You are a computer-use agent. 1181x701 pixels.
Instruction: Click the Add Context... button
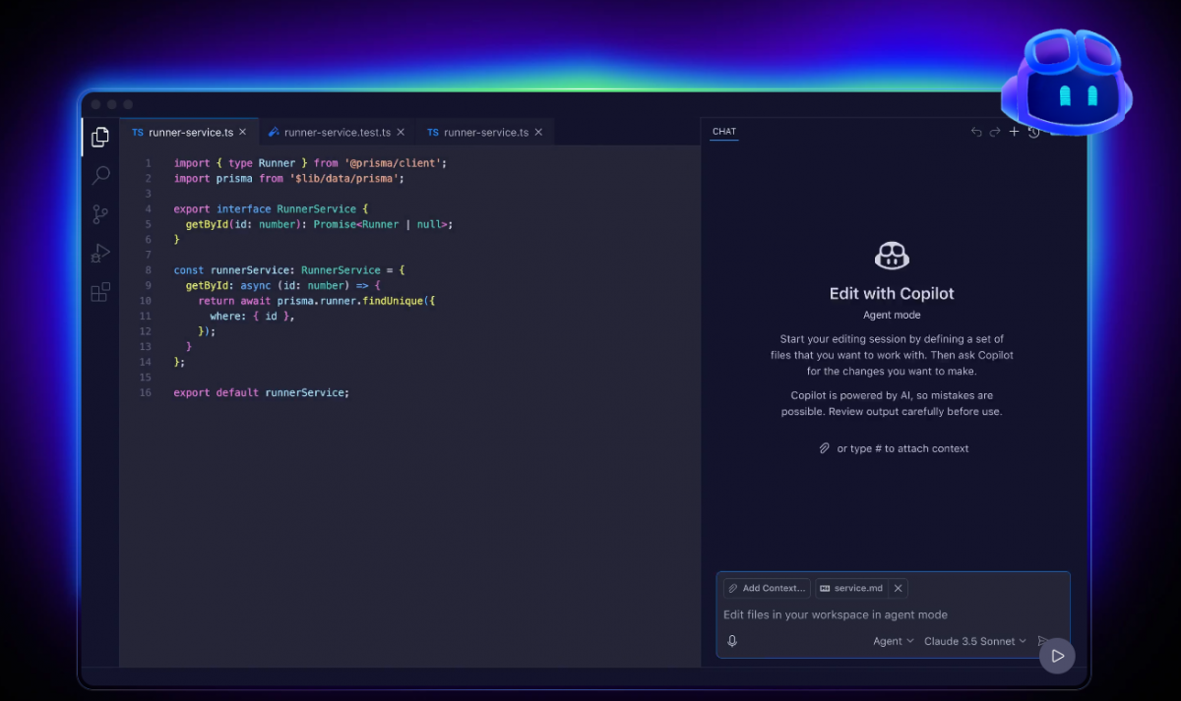[767, 588]
